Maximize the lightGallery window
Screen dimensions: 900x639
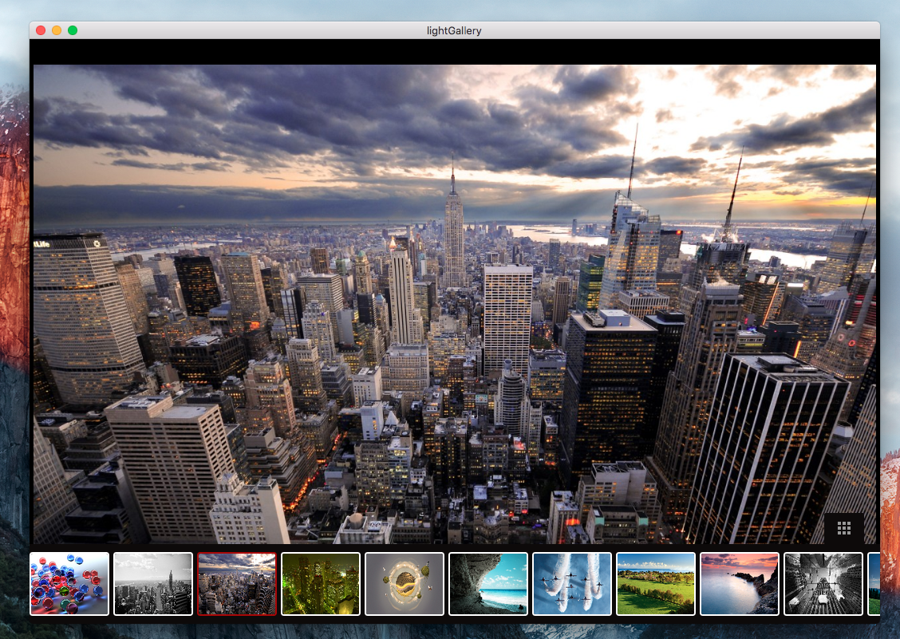73,30
